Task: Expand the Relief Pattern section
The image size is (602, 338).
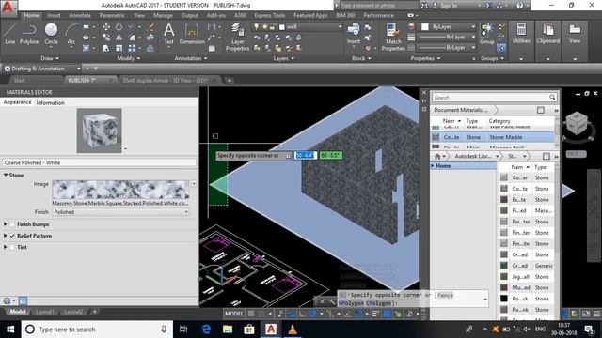Action: (6, 236)
